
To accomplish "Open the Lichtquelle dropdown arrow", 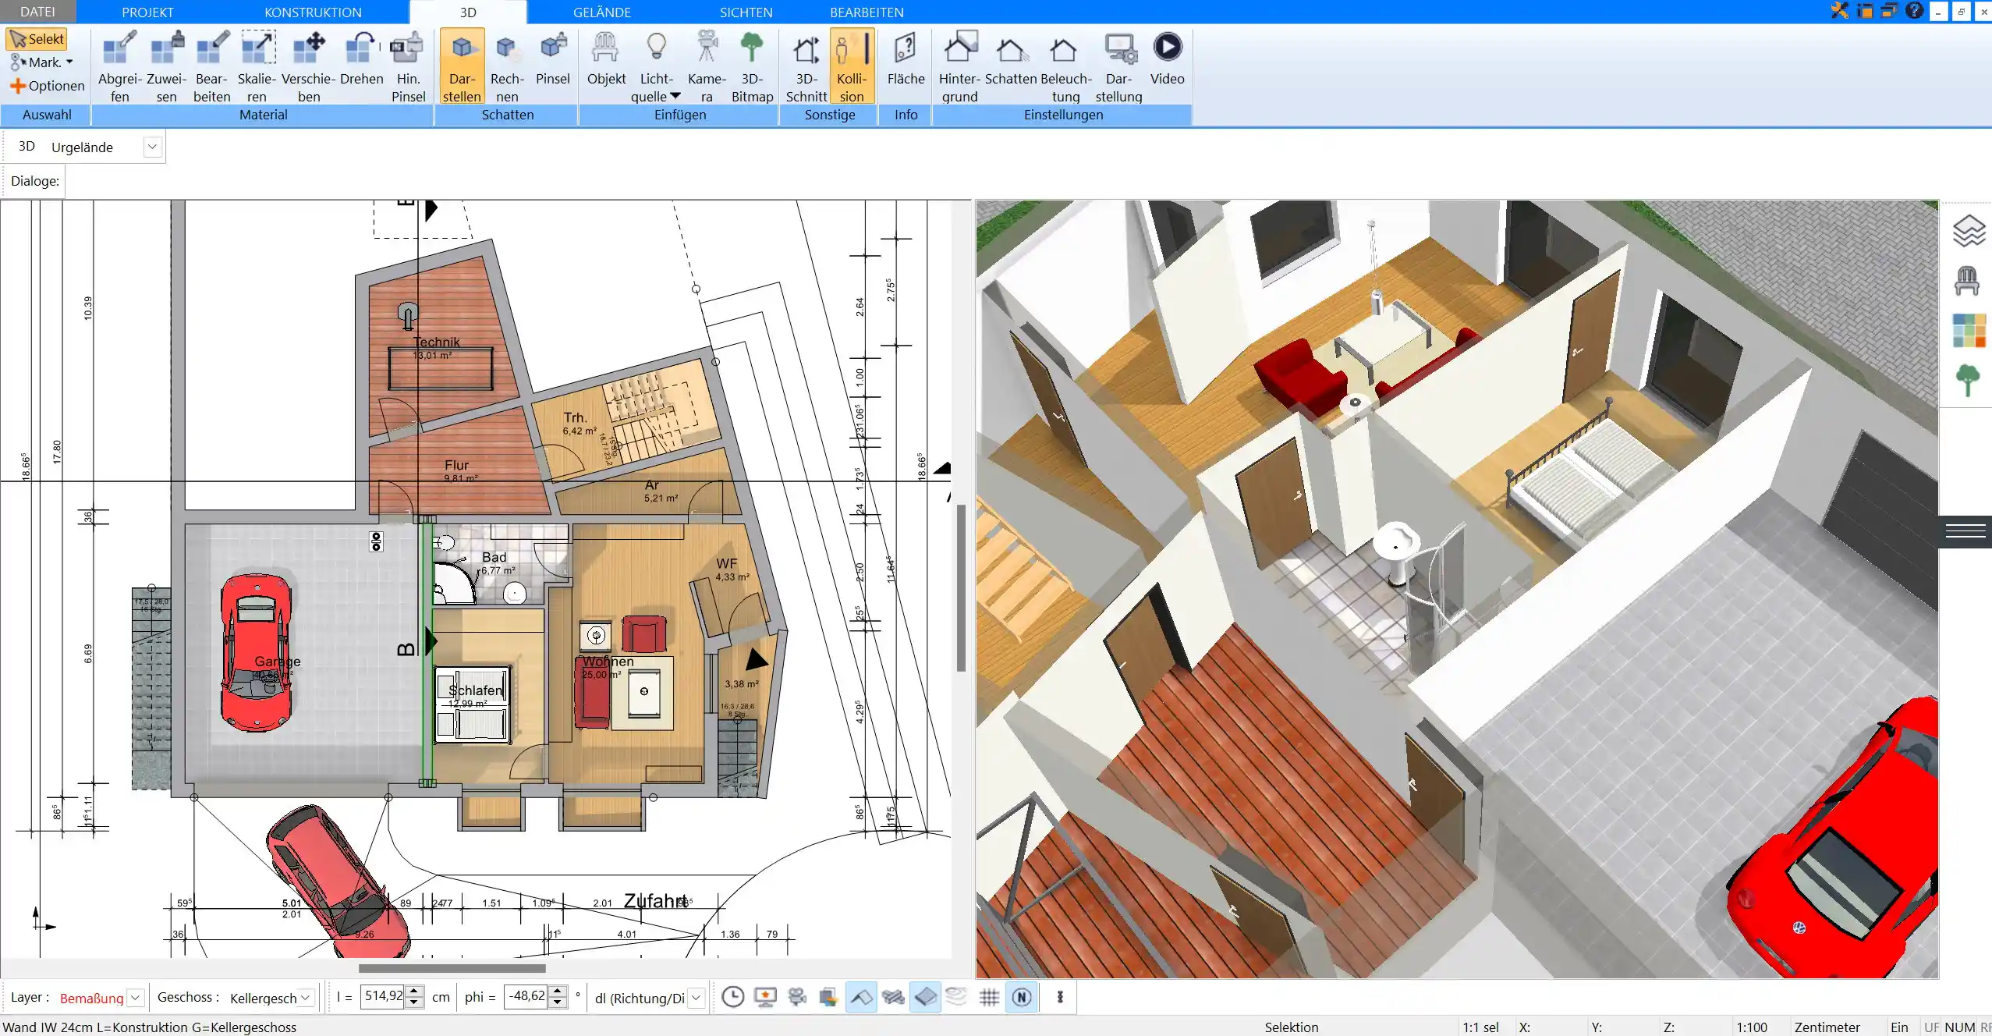I will [675, 96].
